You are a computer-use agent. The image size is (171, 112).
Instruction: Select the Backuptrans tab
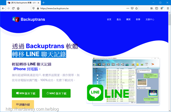(24, 3)
